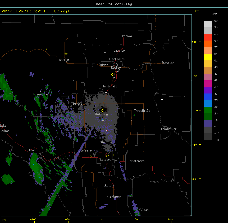Screen dimensions: 228x223
Task: Click the Lacombe city label
Action: click(119, 51)
